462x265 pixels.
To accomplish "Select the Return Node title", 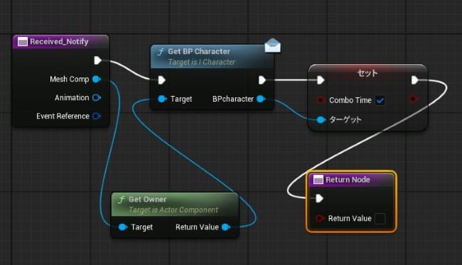I will pyautogui.click(x=348, y=180).
